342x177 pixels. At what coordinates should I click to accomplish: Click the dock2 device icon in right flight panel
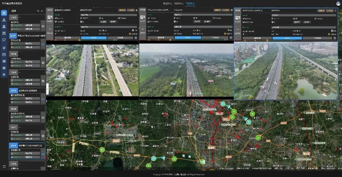[x=237, y=18]
